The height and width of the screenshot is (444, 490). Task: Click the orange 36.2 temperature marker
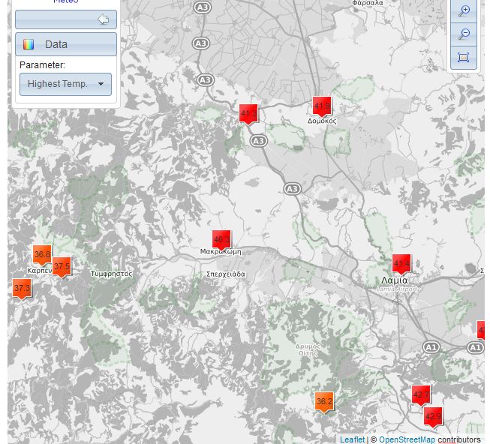click(324, 402)
